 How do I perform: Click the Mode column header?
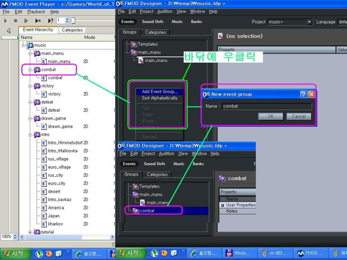98,37
